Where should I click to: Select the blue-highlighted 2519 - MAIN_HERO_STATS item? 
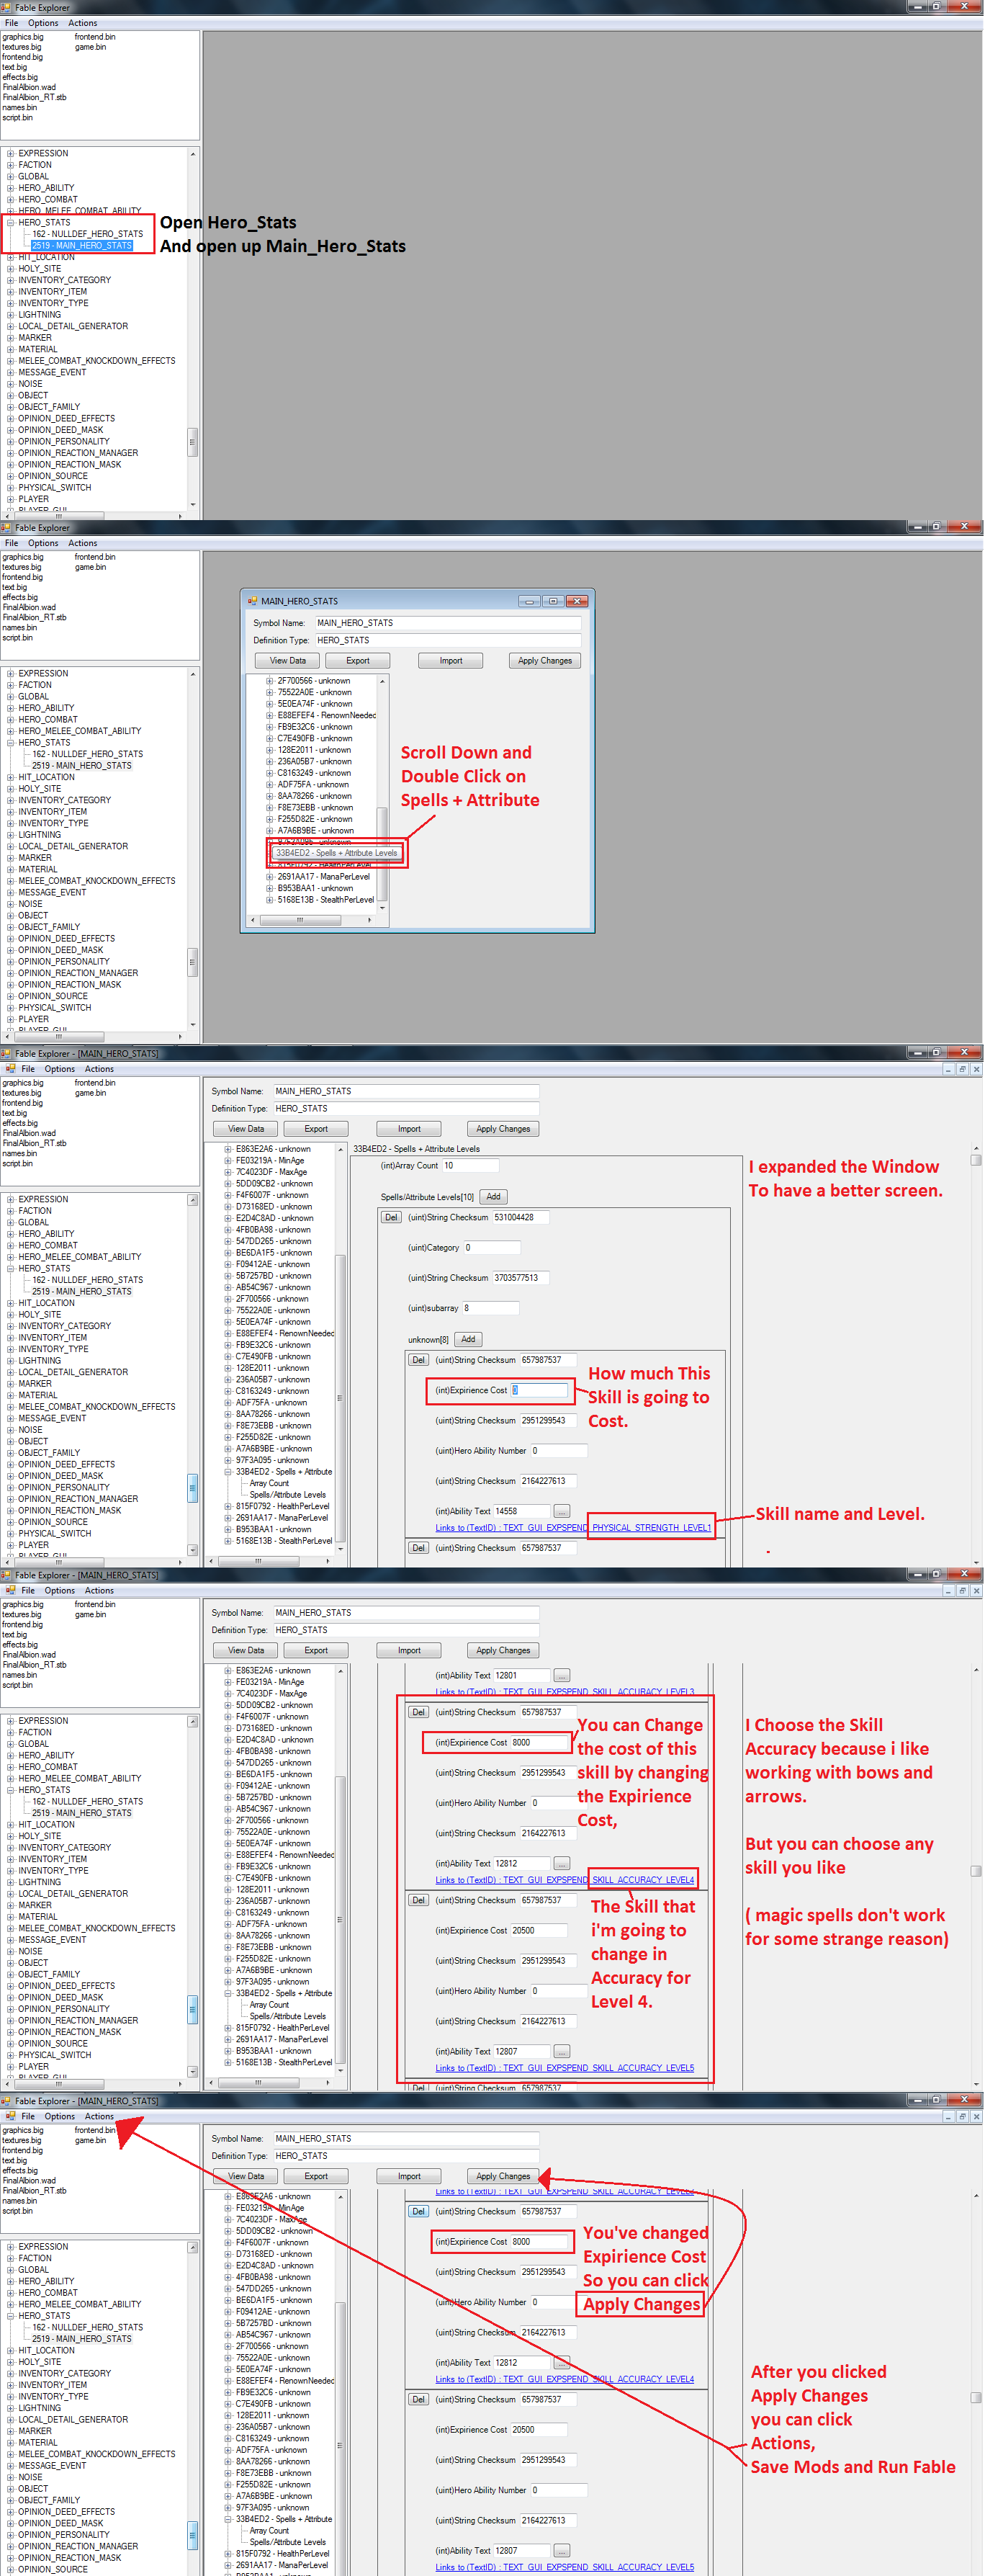click(81, 245)
